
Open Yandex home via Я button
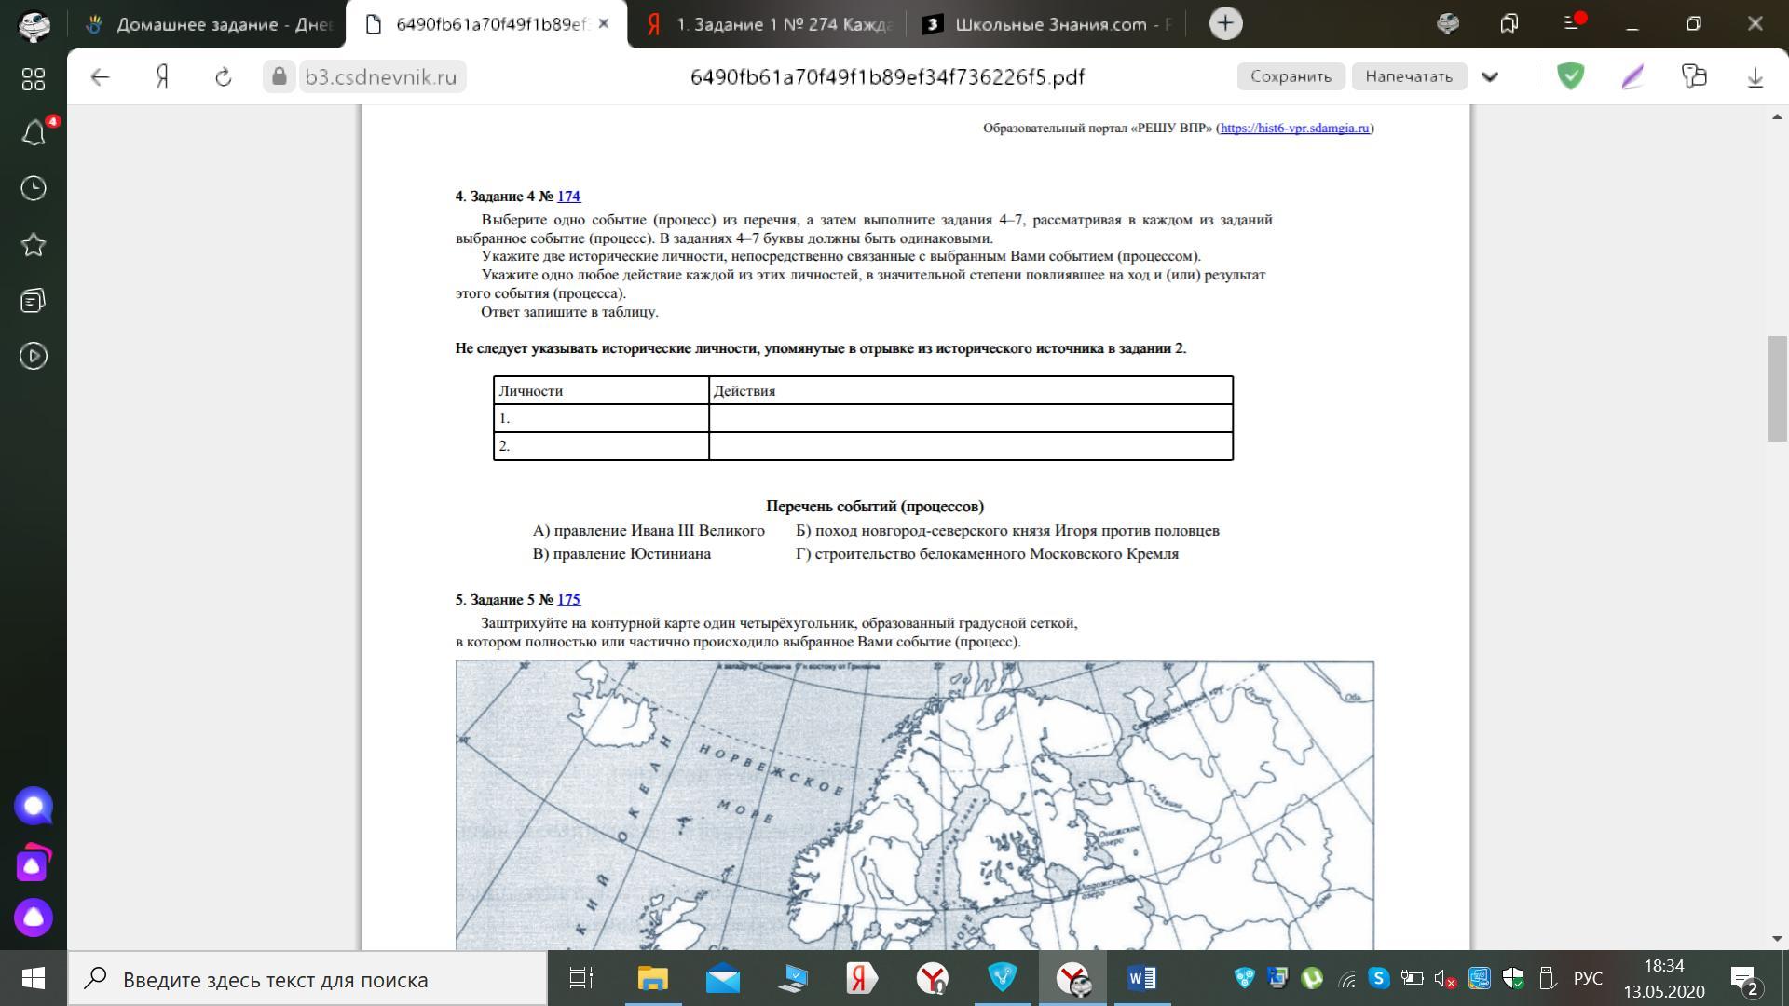162,77
